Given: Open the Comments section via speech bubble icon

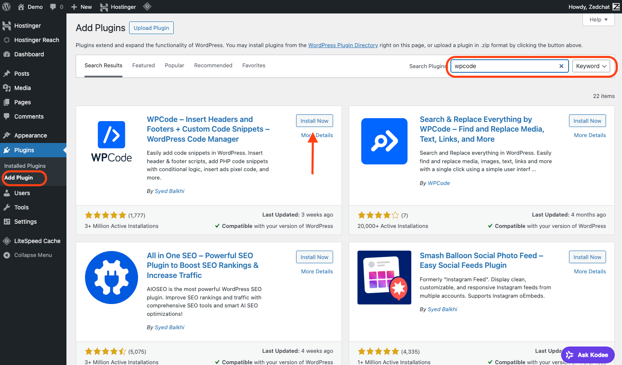Looking at the screenshot, I should pos(8,116).
